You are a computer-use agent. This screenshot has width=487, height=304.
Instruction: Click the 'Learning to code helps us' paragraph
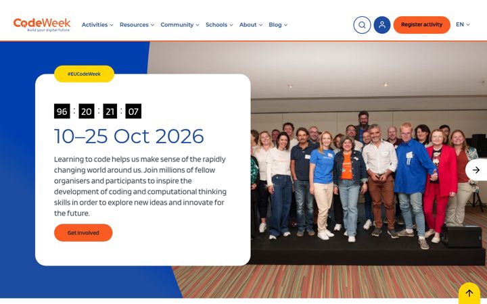[140, 186]
